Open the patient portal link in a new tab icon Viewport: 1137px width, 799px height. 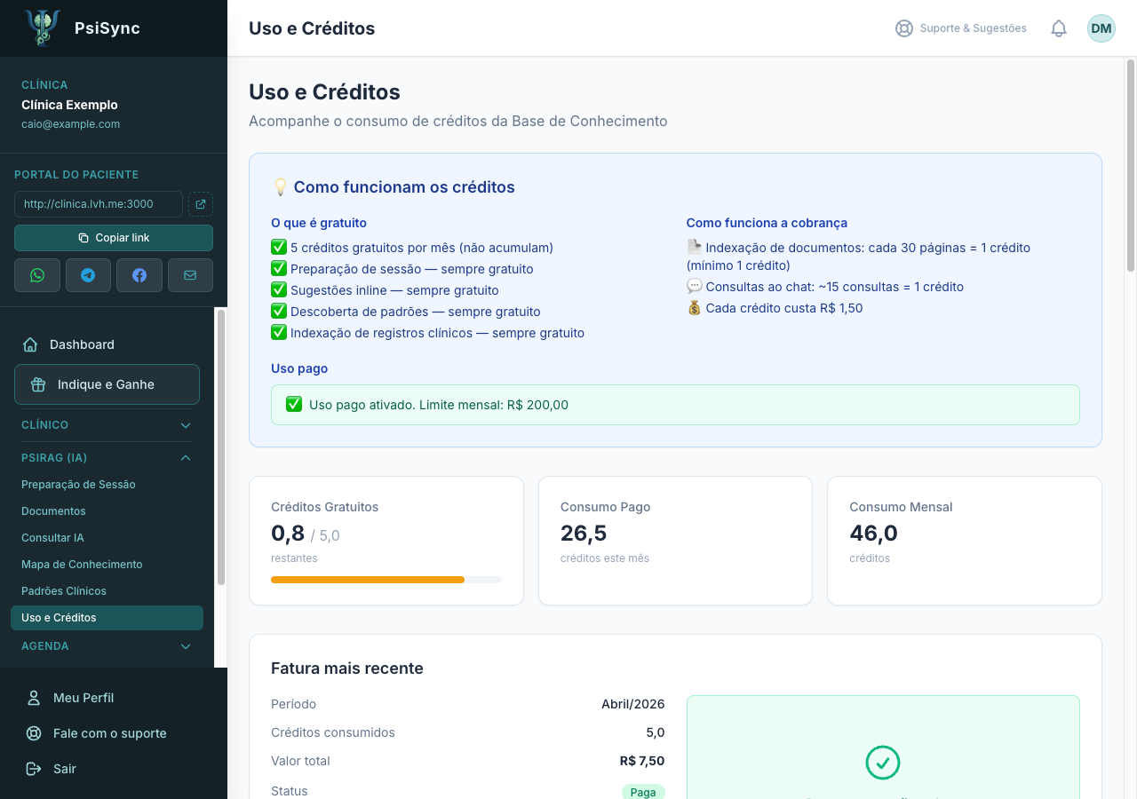click(201, 204)
